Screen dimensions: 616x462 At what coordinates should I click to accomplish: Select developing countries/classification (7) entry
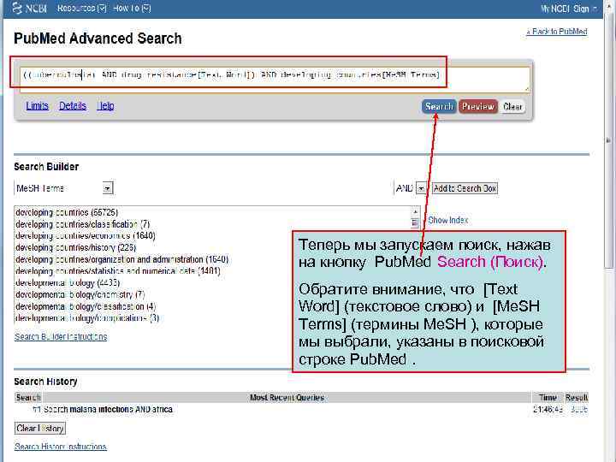tap(82, 224)
